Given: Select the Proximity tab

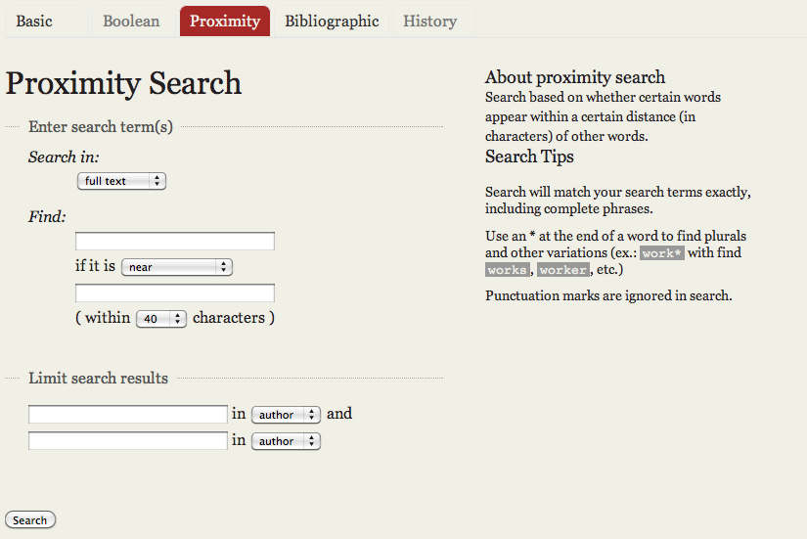Looking at the screenshot, I should coord(225,22).
